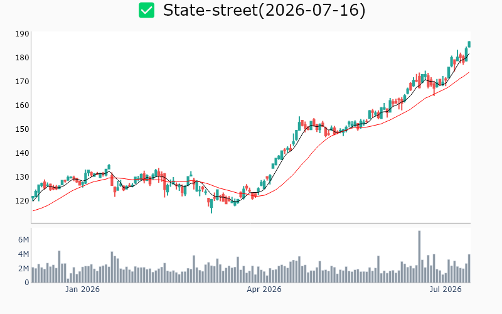
Task: Click the 4M volume axis label
Action: [x=23, y=254]
